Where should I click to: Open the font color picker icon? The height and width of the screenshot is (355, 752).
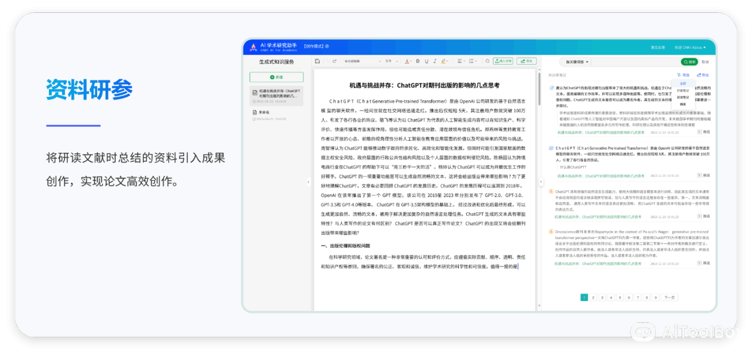click(x=407, y=62)
